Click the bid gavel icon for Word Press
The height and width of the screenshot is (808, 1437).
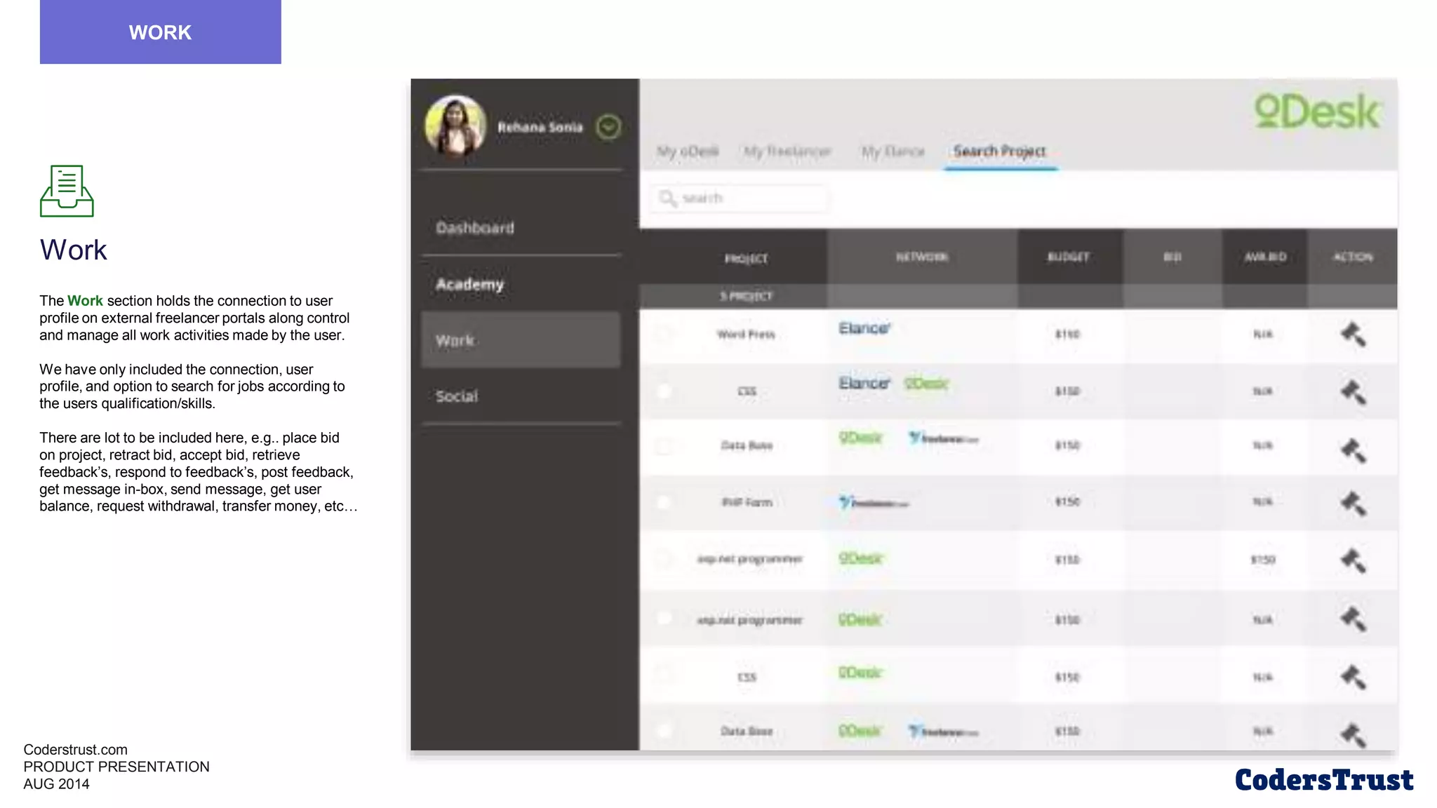point(1353,335)
